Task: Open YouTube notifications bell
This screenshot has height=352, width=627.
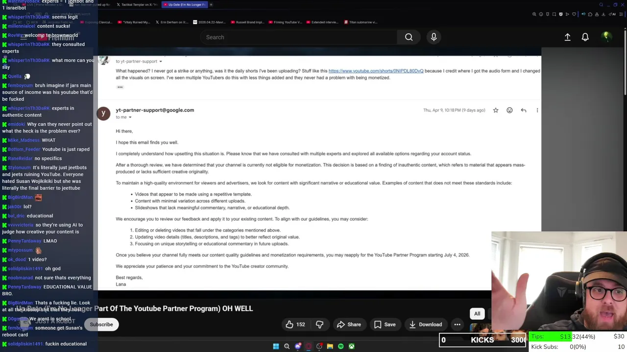Action: coord(585,37)
